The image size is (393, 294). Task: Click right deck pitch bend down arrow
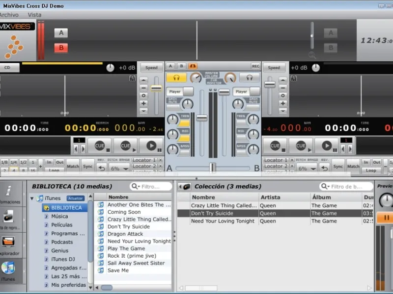click(283, 111)
